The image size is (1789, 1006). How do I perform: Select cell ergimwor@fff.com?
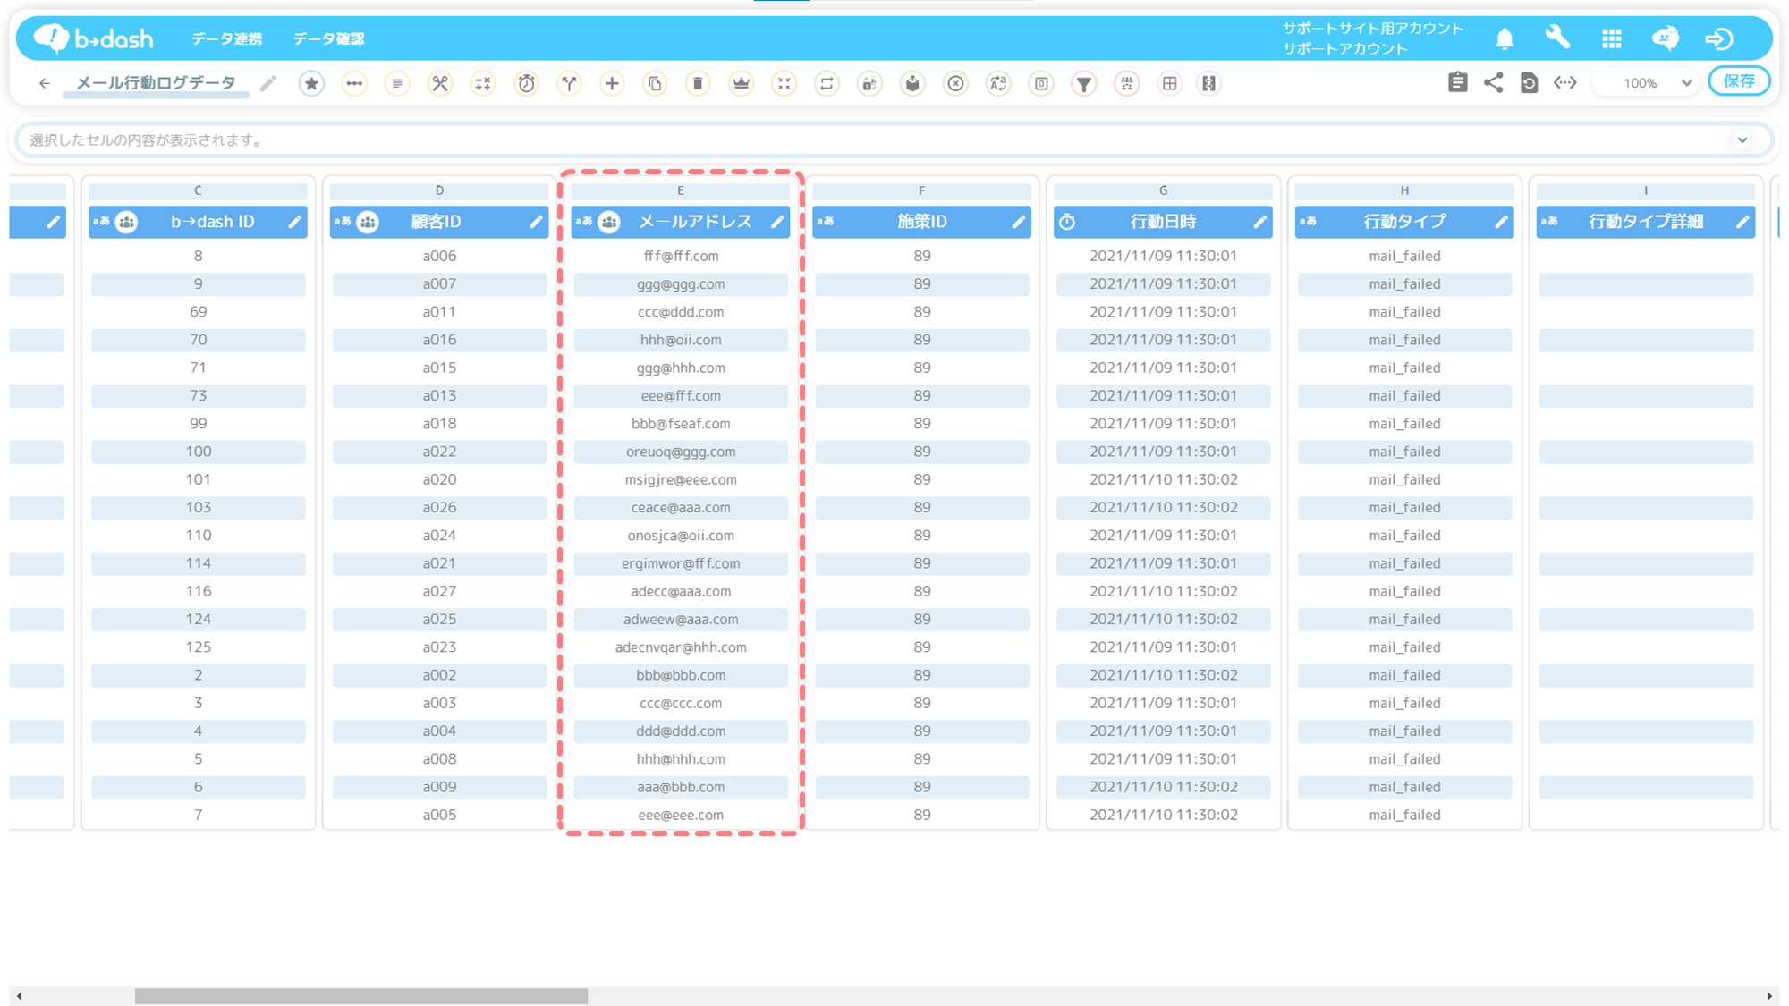click(x=681, y=563)
